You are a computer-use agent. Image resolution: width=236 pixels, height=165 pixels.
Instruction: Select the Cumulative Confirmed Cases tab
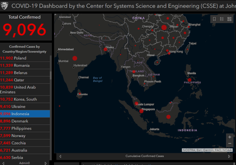[145, 156]
